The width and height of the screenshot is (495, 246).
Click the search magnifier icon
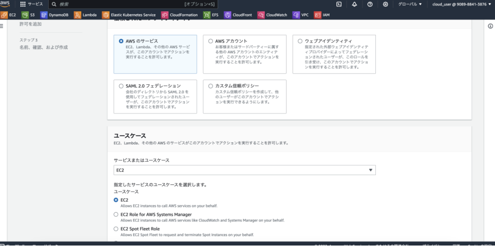click(54, 5)
